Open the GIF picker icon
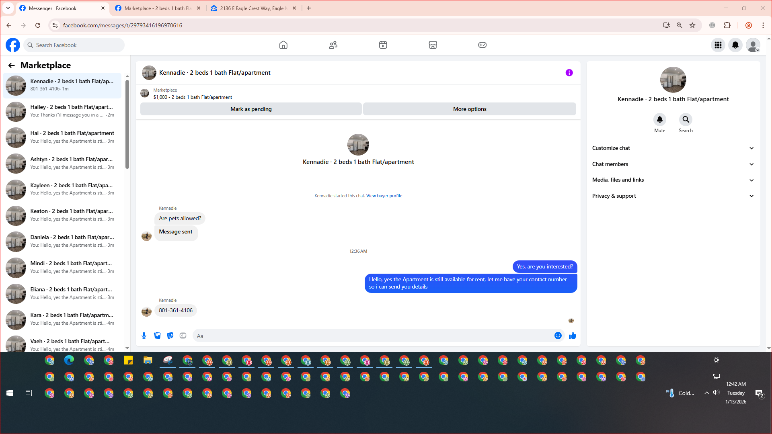 point(183,336)
